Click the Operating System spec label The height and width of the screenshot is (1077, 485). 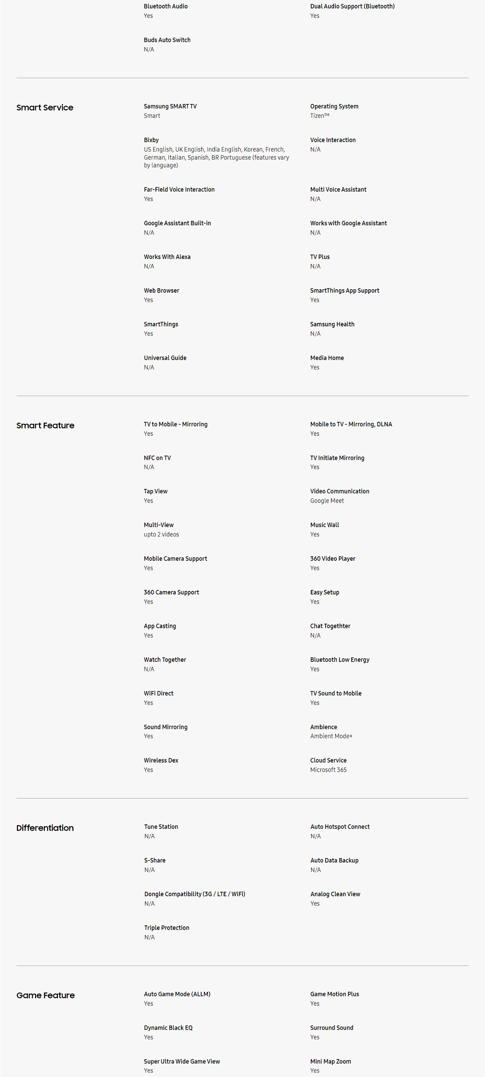point(334,106)
